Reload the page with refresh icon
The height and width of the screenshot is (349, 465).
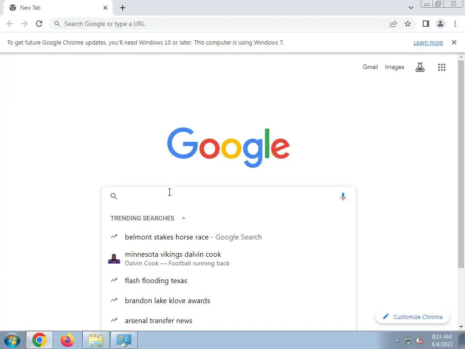click(x=39, y=24)
